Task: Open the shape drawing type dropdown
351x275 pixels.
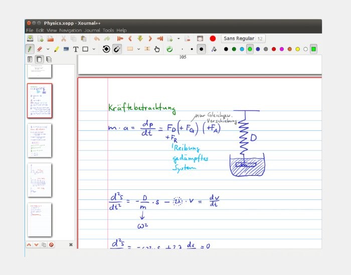Action: tap(95, 49)
